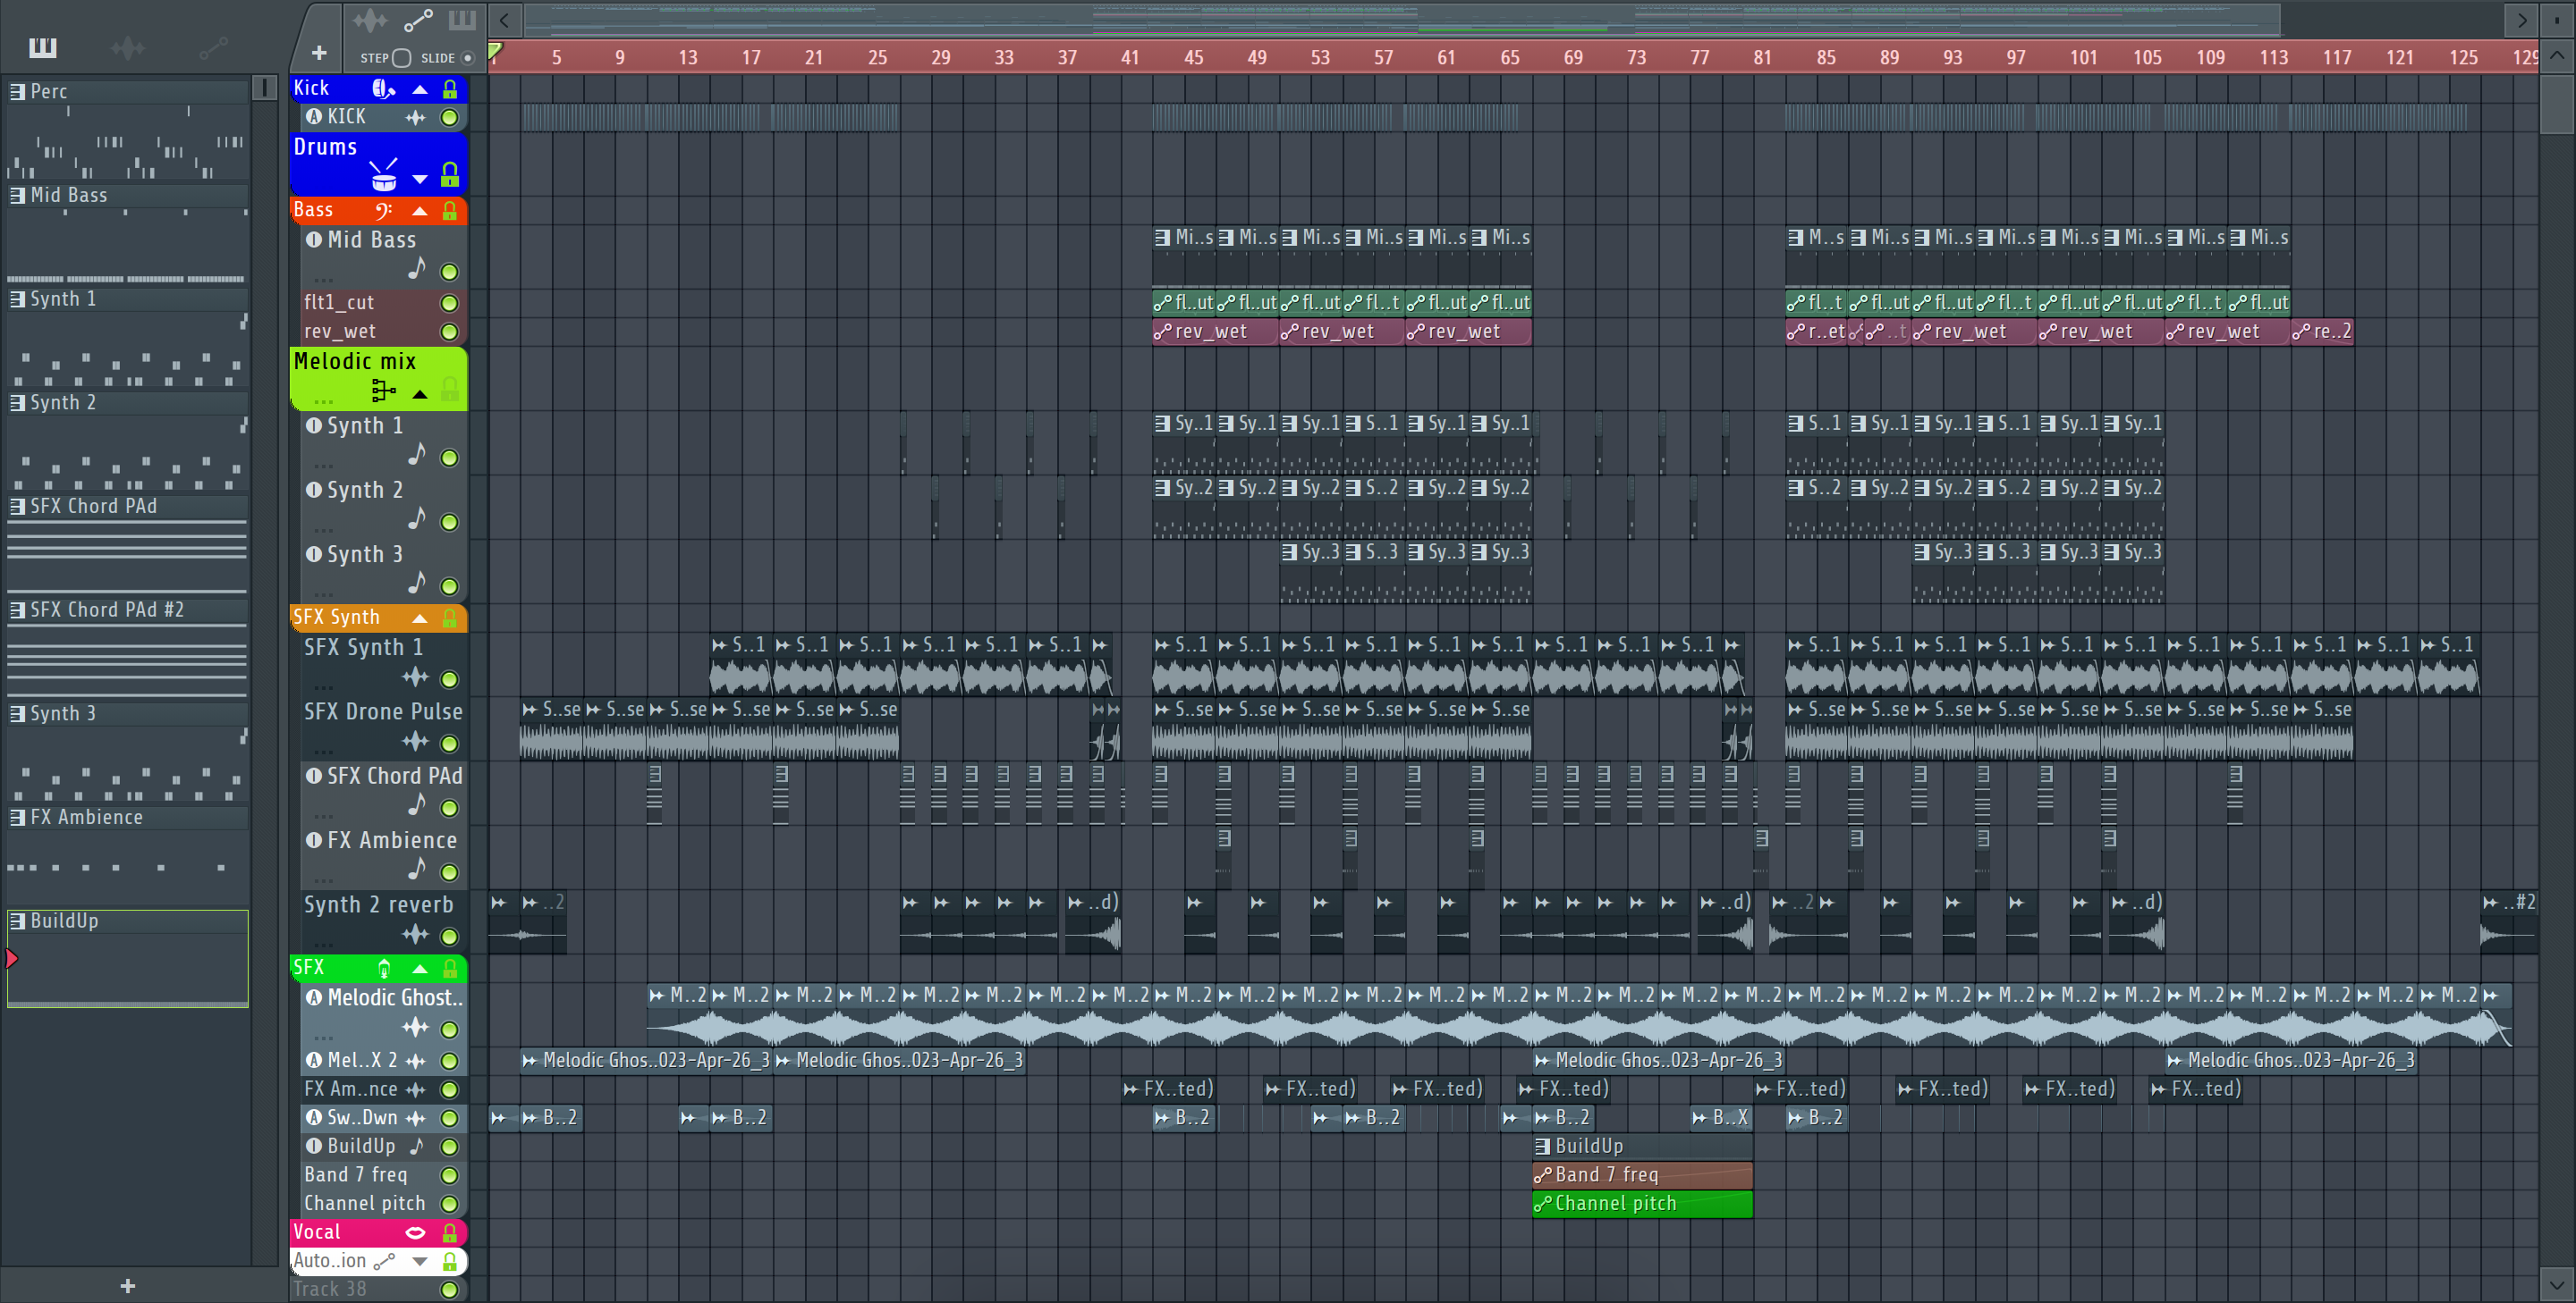Show automation clips in the picker panel

point(213,47)
